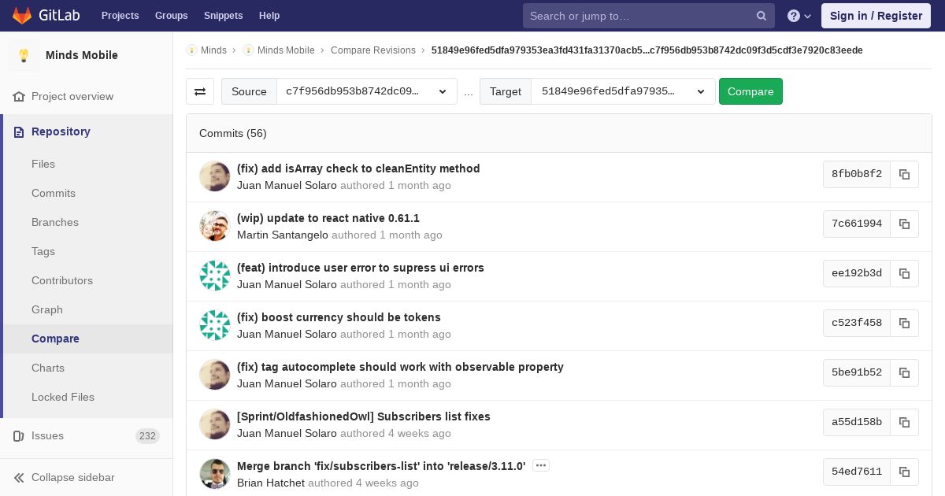Copy commit SHA 8fb0b8f2

pyautogui.click(x=904, y=174)
